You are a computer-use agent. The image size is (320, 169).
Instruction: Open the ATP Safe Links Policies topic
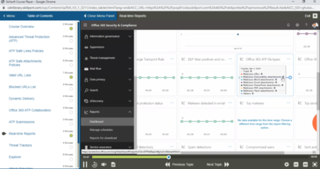(26, 51)
